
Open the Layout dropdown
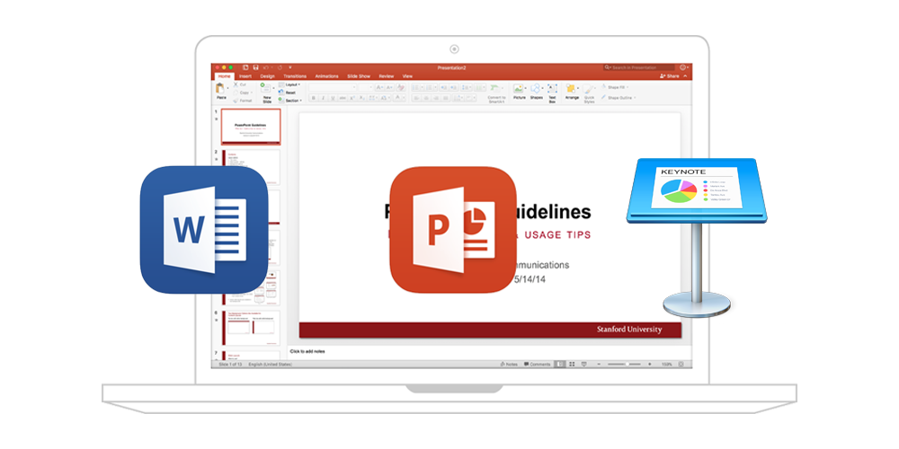coord(289,84)
